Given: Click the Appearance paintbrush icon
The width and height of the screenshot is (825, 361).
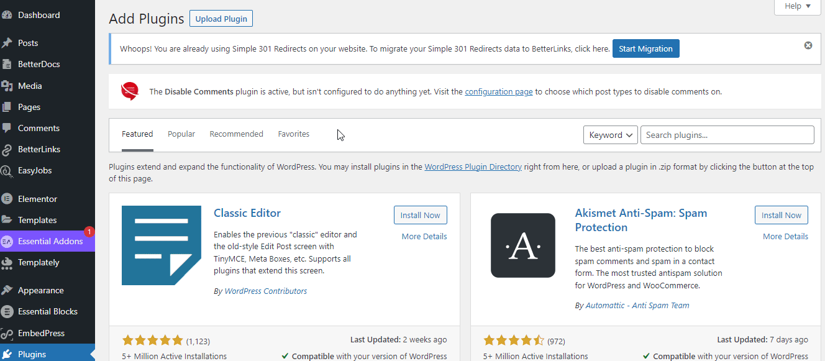Looking at the screenshot, I should 7,290.
